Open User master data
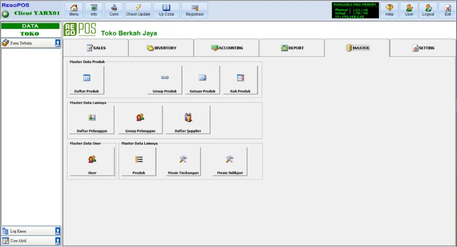This screenshot has height=247, width=457. click(x=92, y=162)
